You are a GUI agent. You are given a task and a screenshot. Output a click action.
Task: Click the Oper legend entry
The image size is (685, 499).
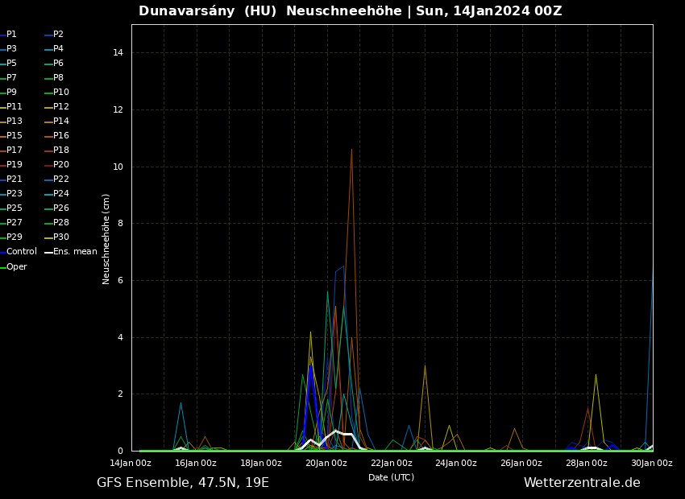click(x=16, y=267)
